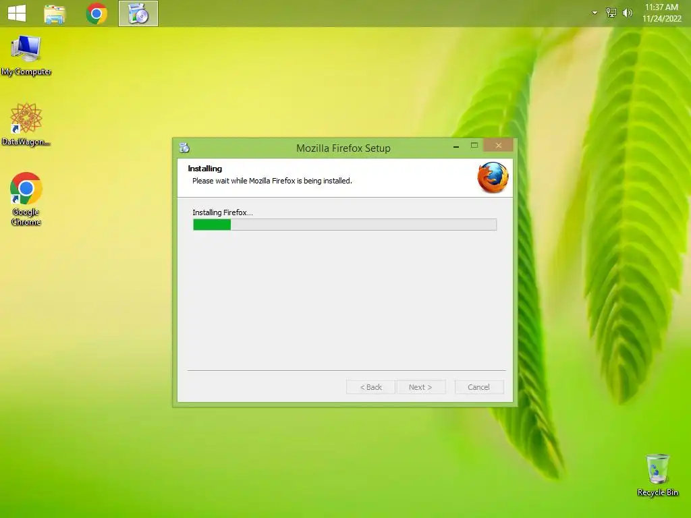Select the Google Chrome desktop shortcut
691x518 pixels.
[26, 199]
